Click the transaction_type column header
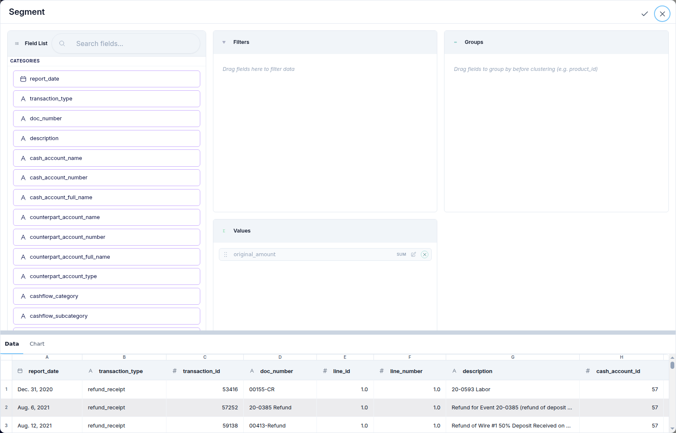Image resolution: width=676 pixels, height=433 pixels. (124, 371)
